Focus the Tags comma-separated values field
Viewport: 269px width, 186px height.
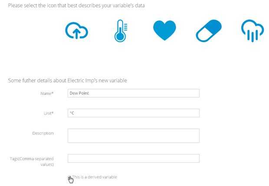133,158
